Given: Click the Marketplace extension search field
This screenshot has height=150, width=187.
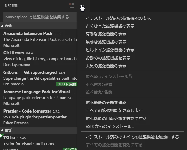Looking at the screenshot, I should [40, 17].
